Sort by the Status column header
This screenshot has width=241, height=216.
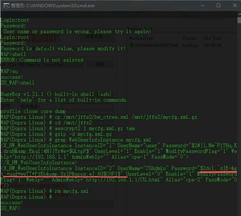189,38
